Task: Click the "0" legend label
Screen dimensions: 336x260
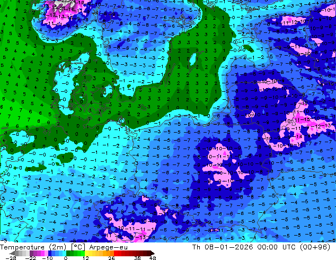Action: [66, 258]
